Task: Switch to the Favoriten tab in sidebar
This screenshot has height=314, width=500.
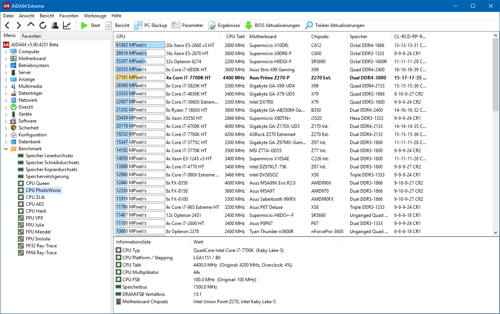Action: (x=31, y=36)
